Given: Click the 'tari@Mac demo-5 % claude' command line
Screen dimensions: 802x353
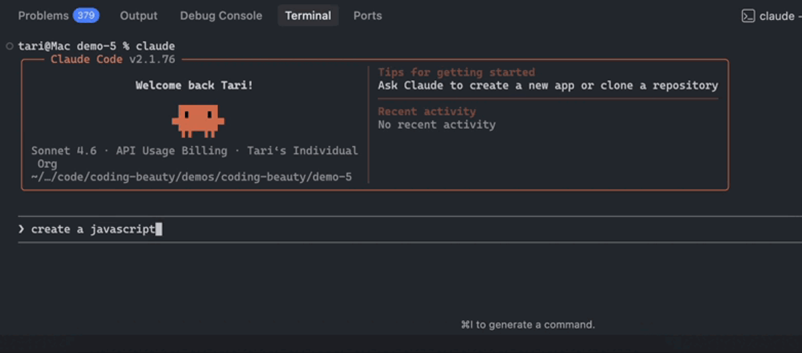Looking at the screenshot, I should coord(96,46).
